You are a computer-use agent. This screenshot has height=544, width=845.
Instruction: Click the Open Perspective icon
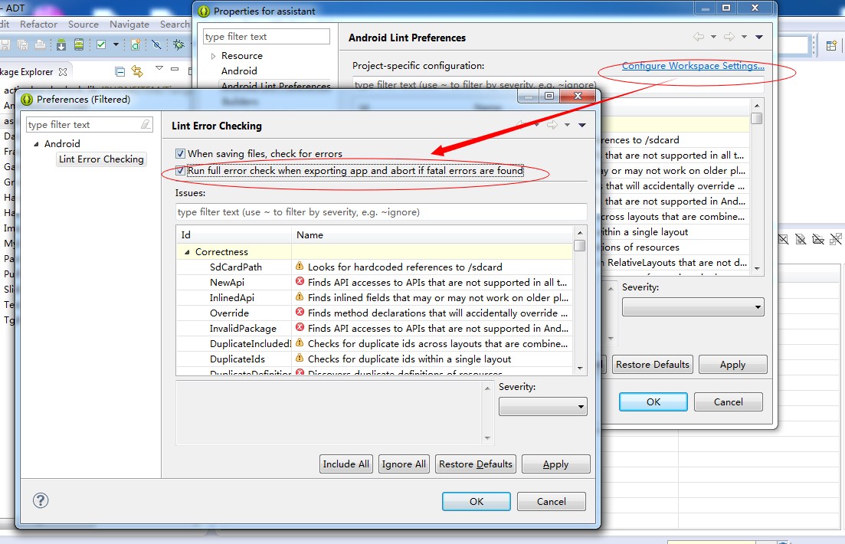pos(831,46)
